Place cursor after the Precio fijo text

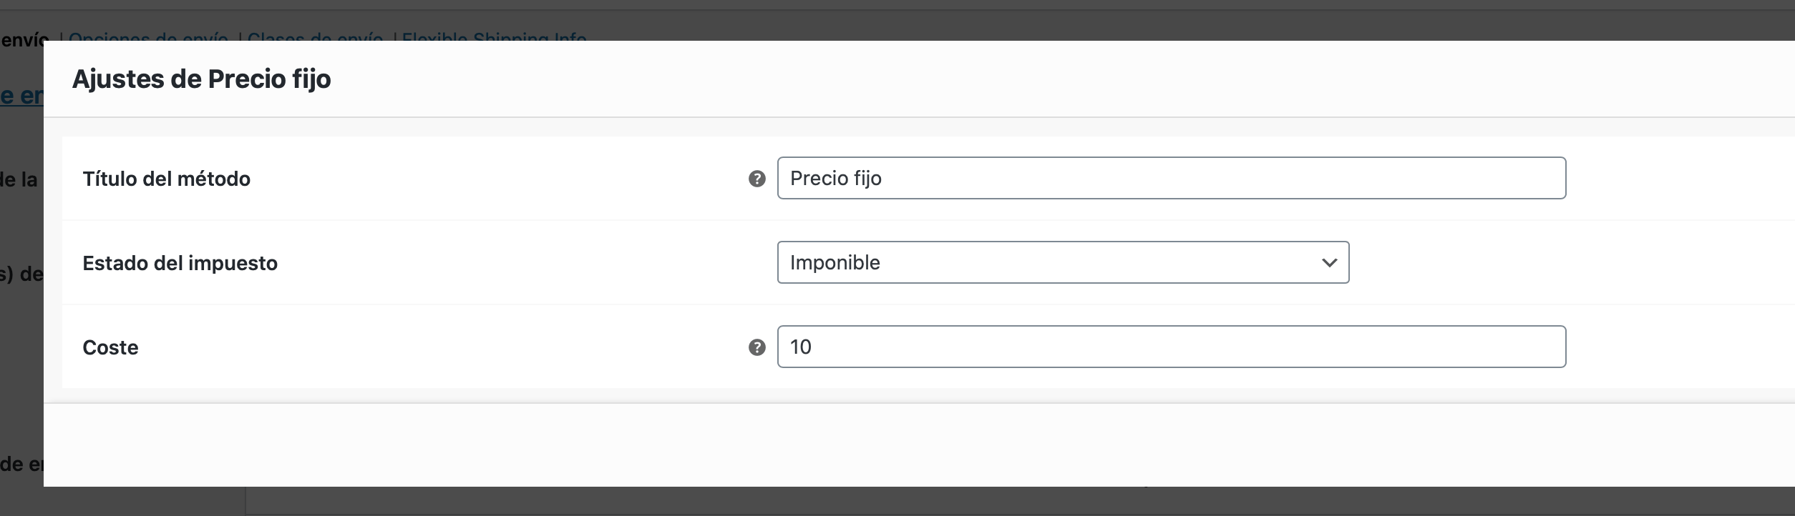tap(883, 178)
